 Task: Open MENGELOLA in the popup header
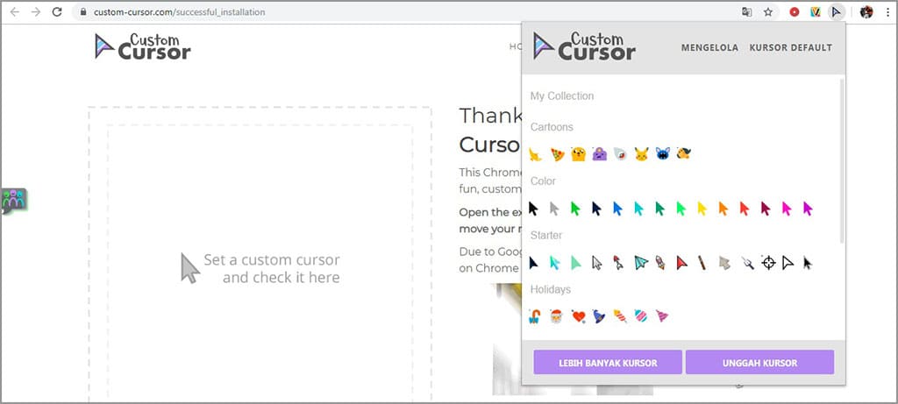click(x=709, y=47)
